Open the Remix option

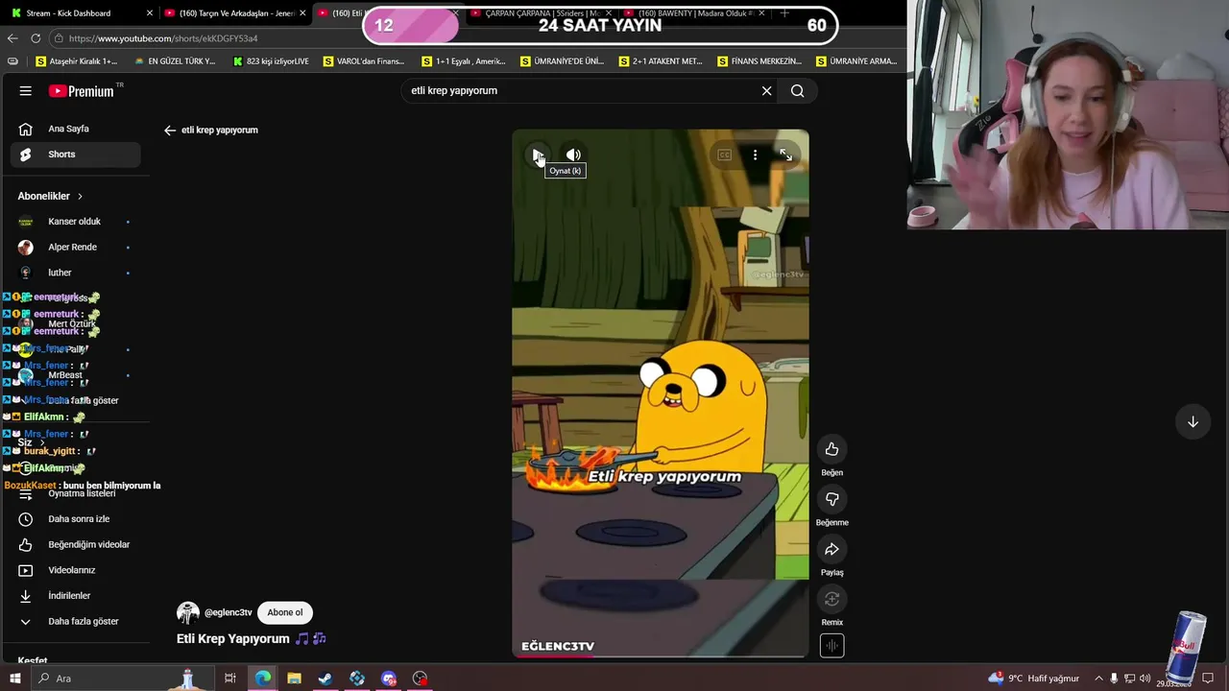pos(831,599)
